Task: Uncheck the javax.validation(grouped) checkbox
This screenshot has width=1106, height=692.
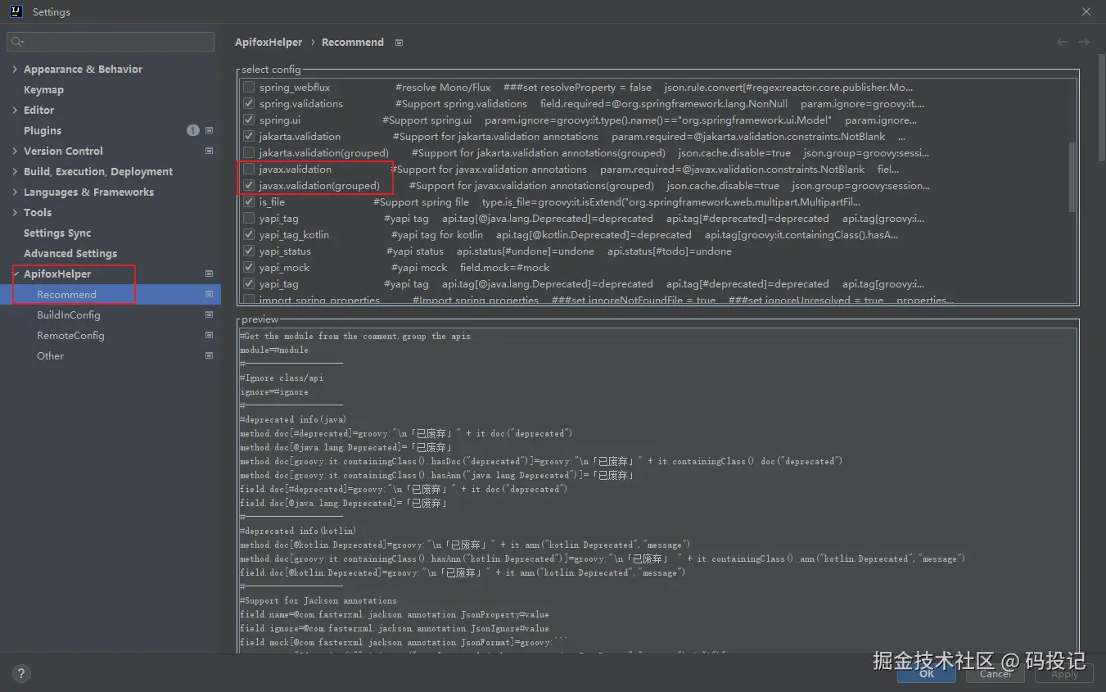Action: point(249,185)
